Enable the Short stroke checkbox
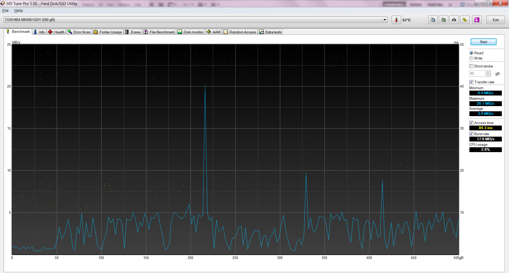 [x=471, y=66]
